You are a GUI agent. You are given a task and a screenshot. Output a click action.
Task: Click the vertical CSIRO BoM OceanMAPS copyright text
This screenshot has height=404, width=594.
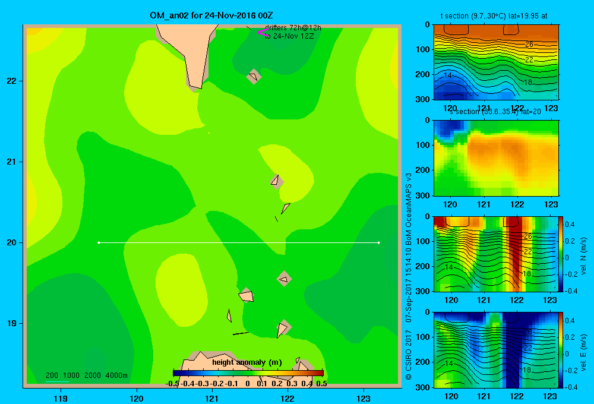point(409,277)
